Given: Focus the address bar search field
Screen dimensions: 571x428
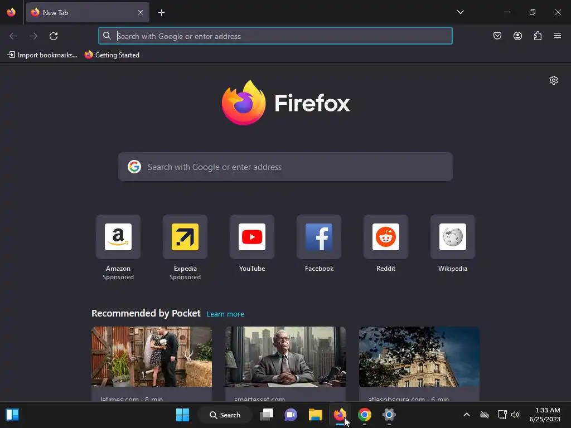Looking at the screenshot, I should (275, 36).
